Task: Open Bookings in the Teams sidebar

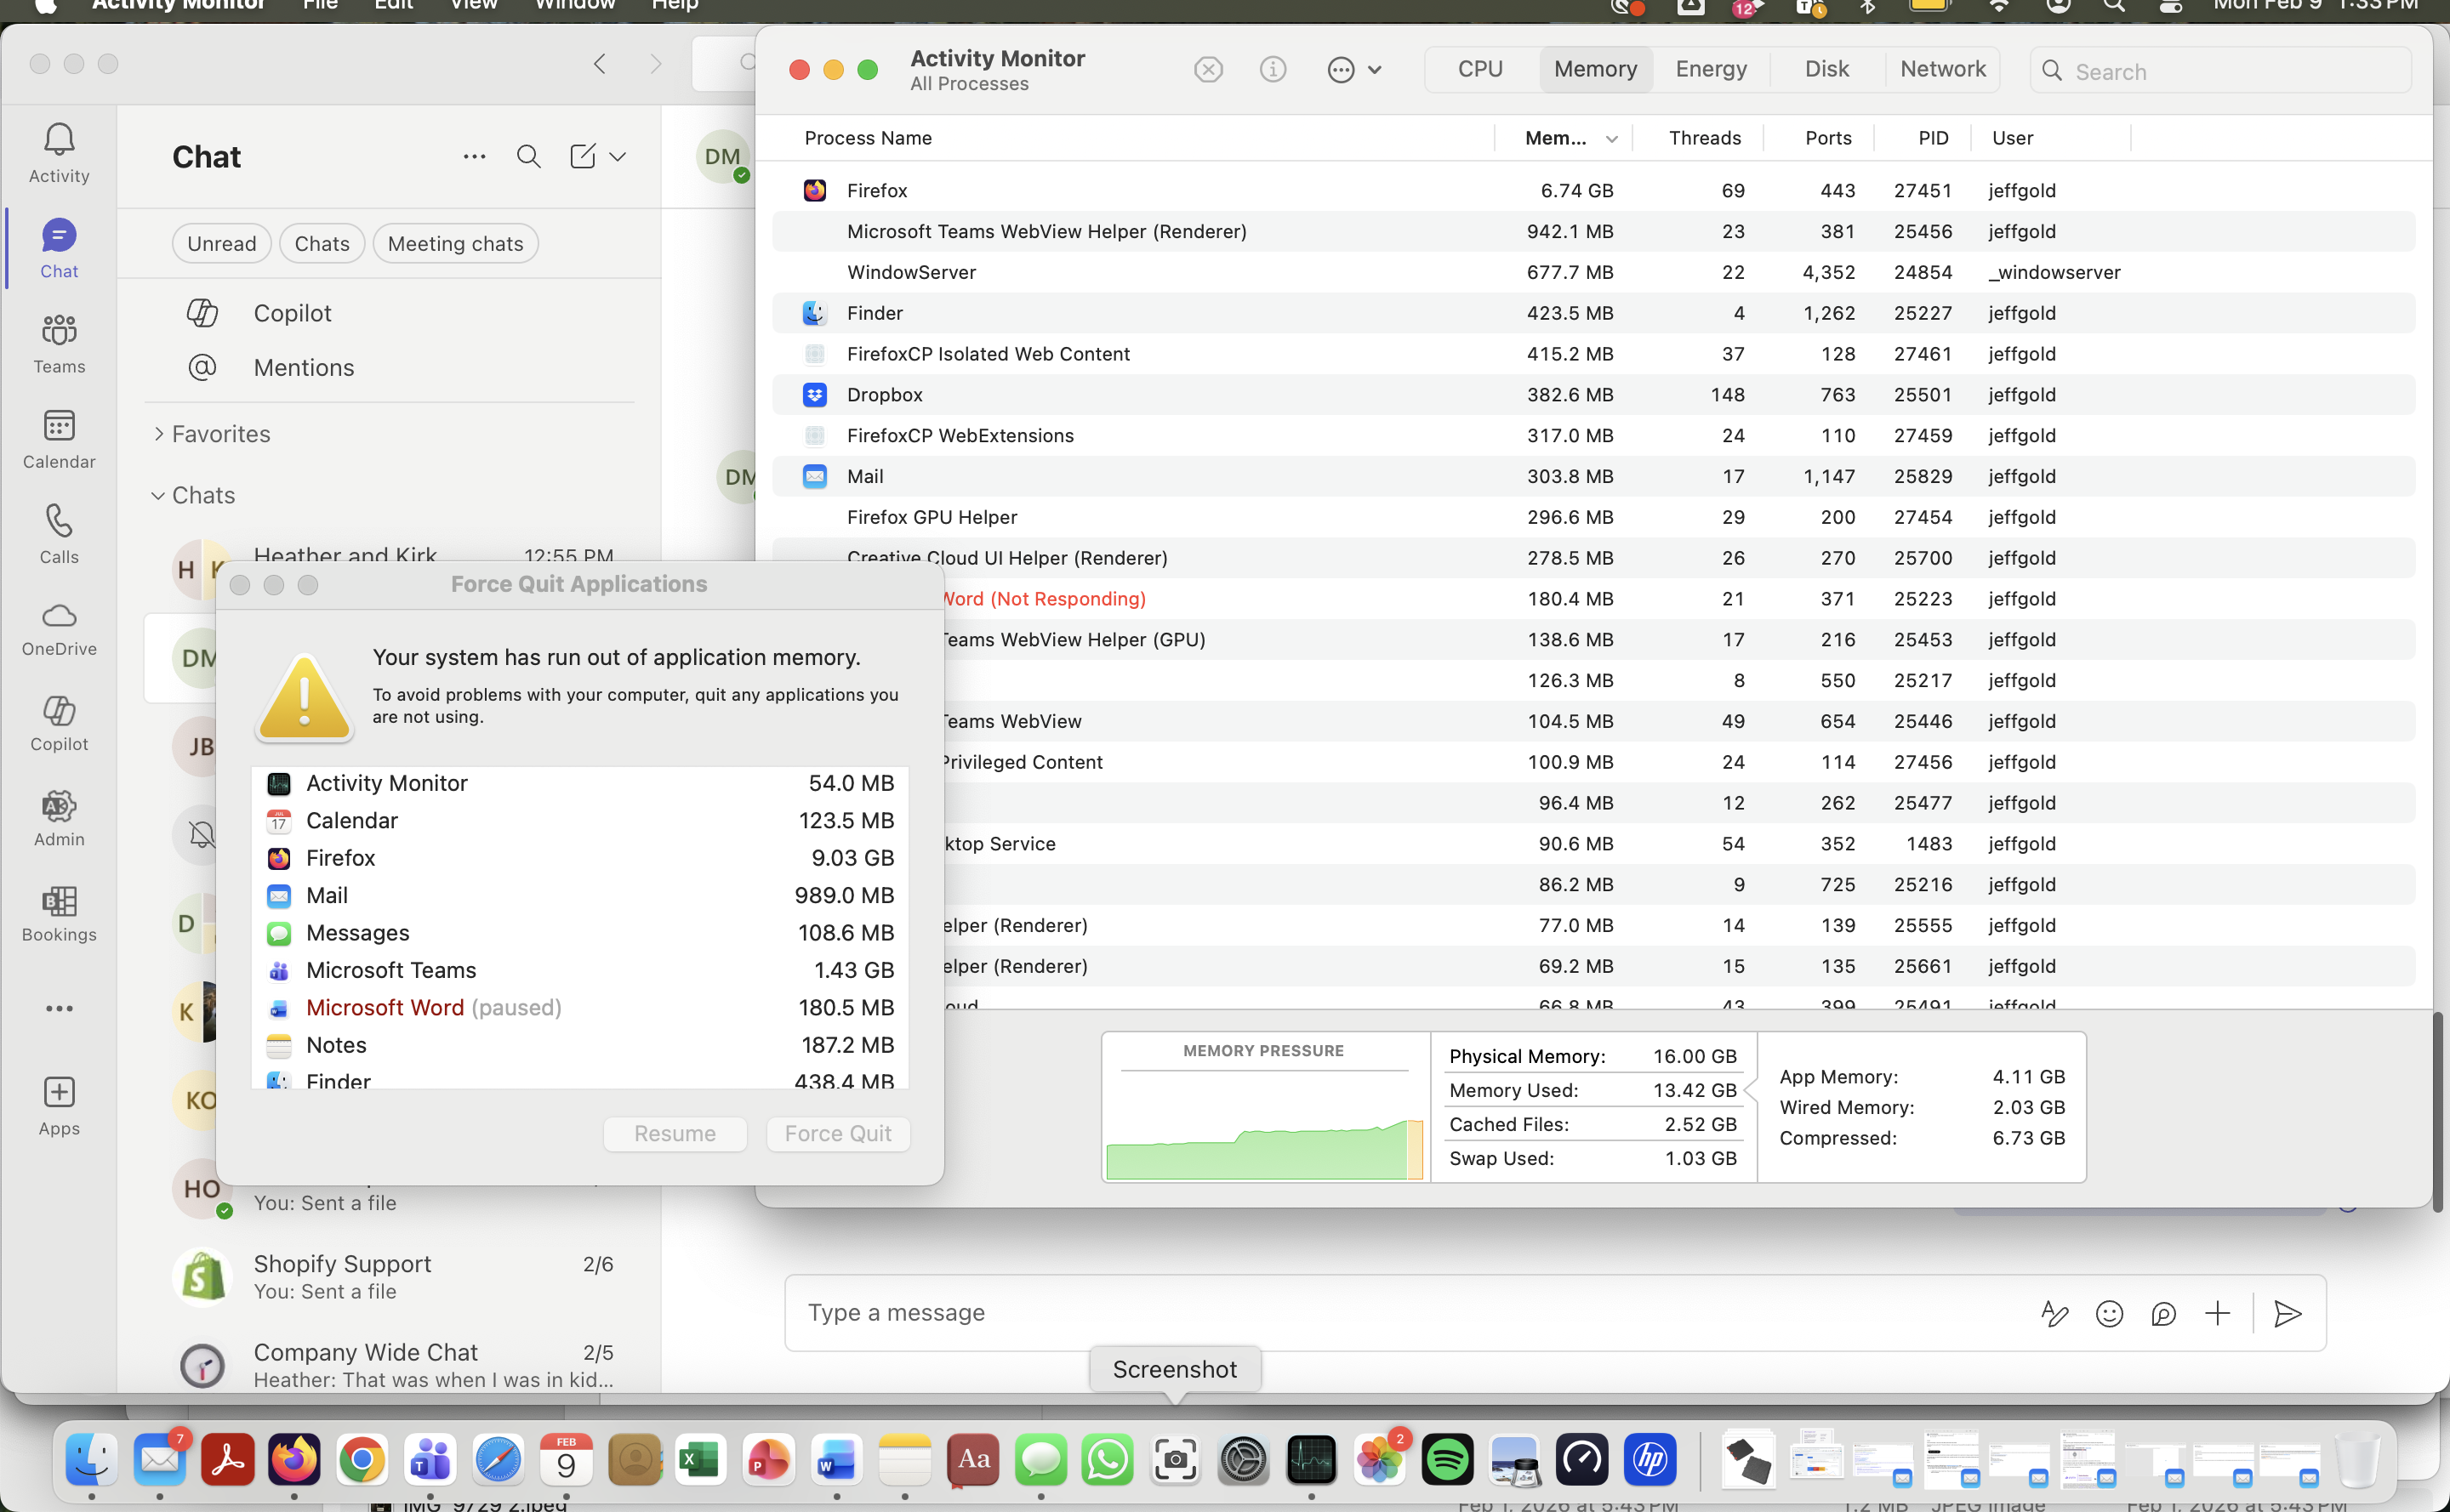Action: click(59, 913)
